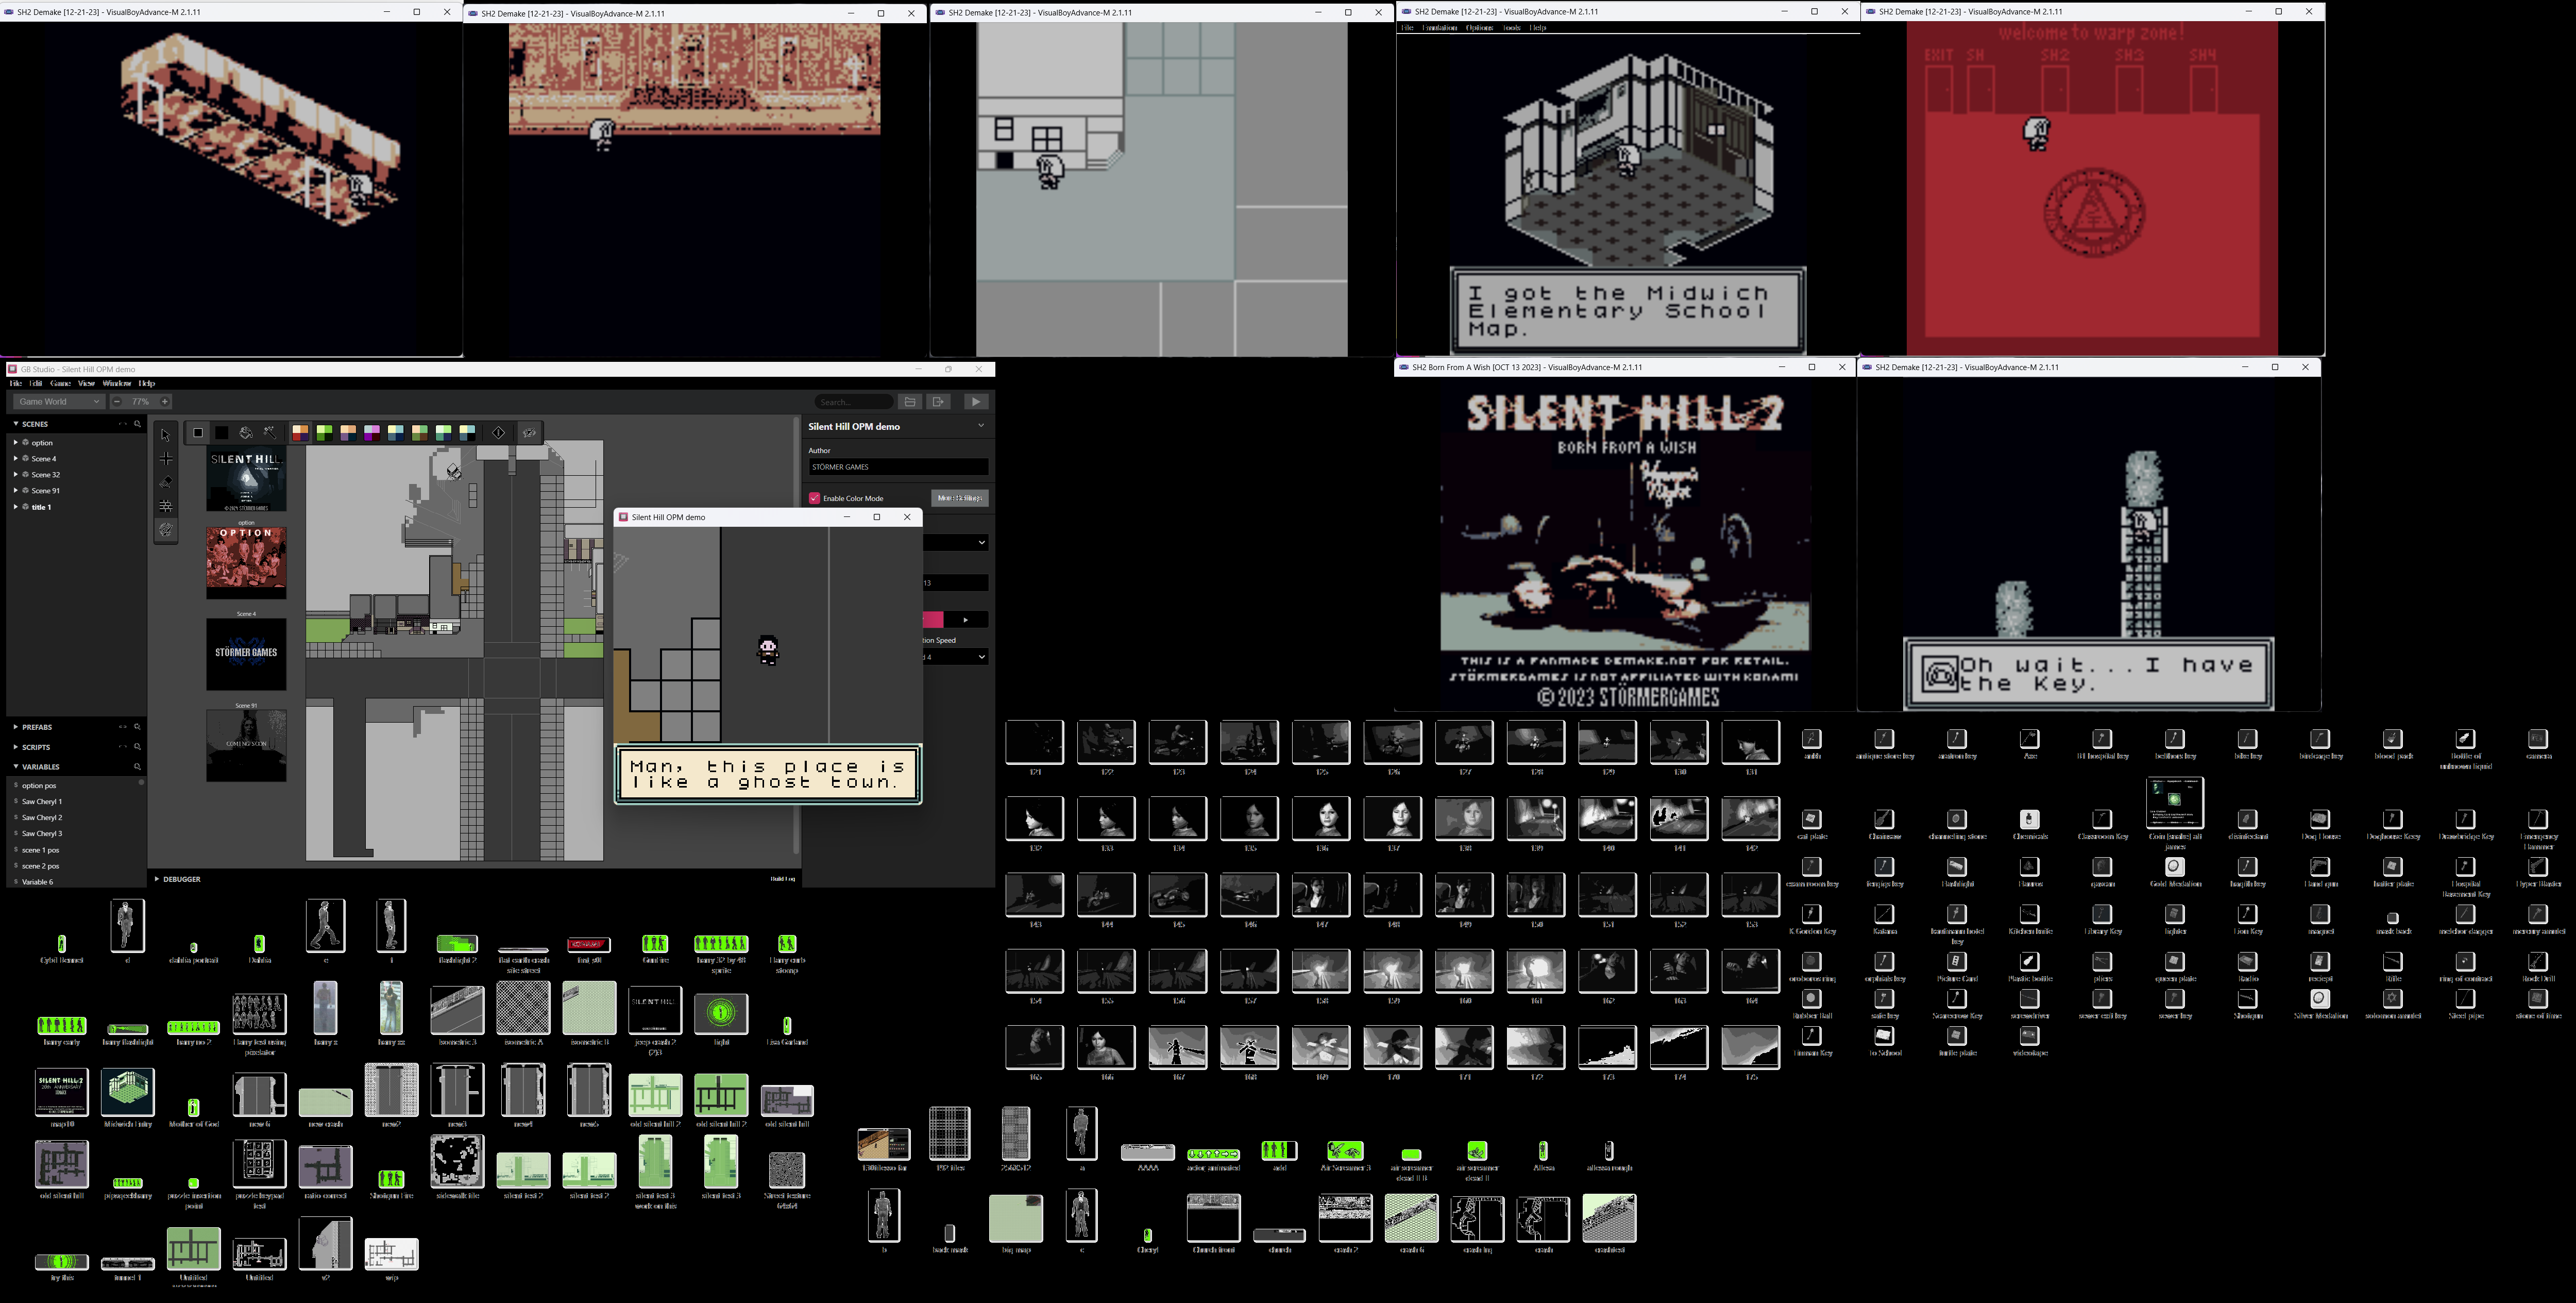The image size is (2576, 1303).
Task: Select the green second palette swatch
Action: [x=324, y=432]
